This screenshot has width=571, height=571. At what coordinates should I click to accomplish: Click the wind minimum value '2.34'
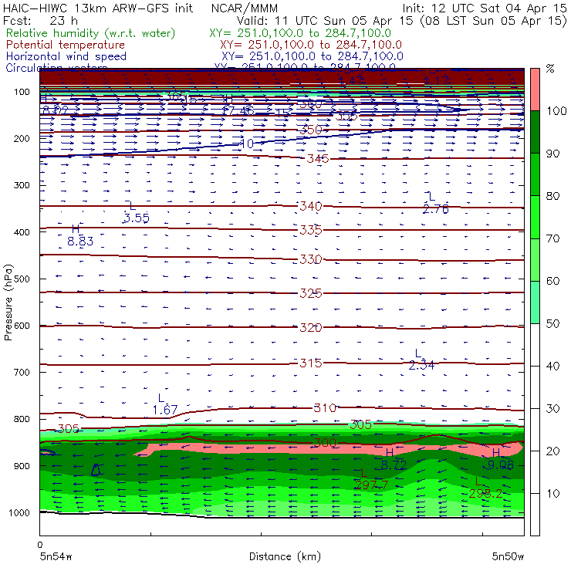click(x=421, y=365)
